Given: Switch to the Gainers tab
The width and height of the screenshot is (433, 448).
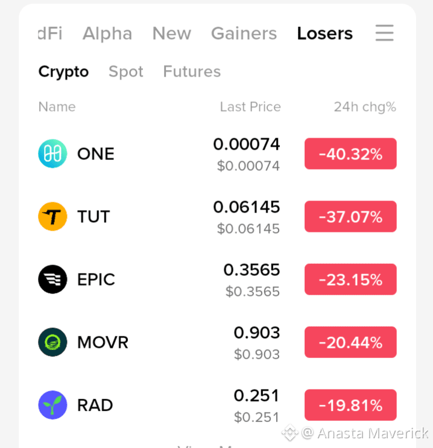Looking at the screenshot, I should [x=244, y=33].
